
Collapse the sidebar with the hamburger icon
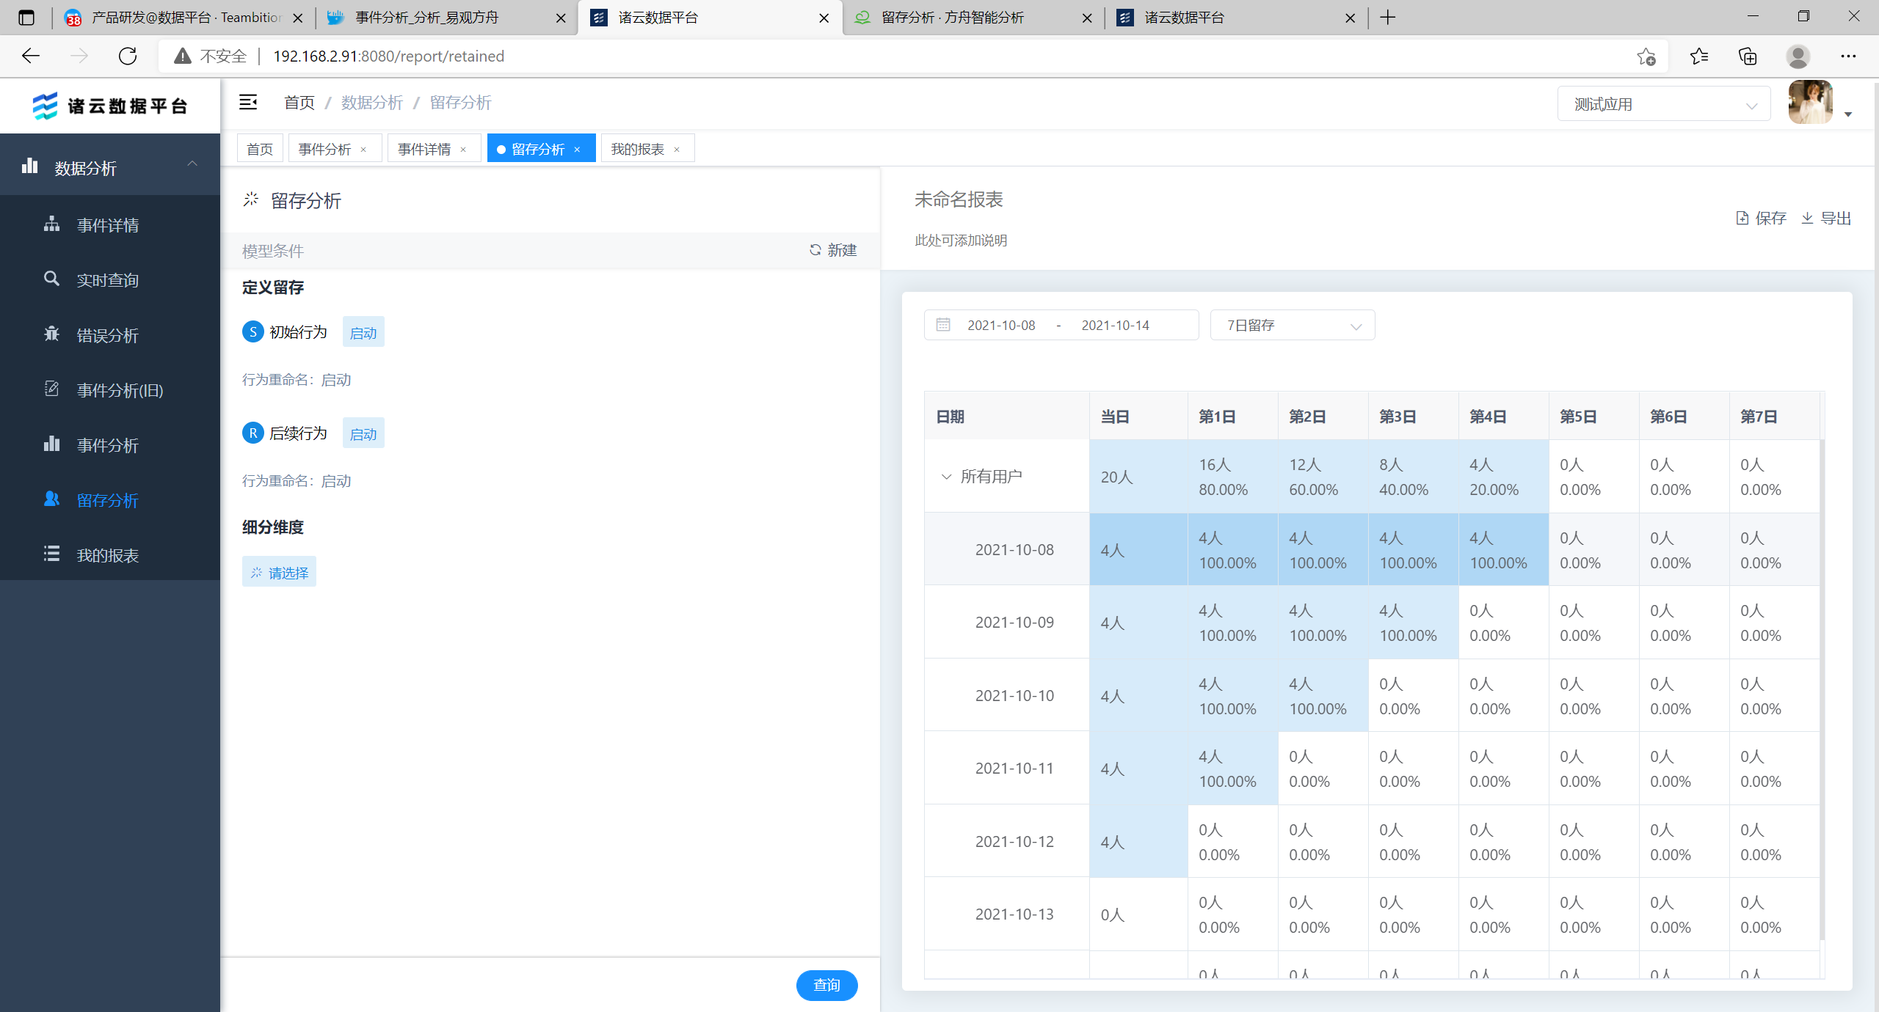[x=248, y=103]
